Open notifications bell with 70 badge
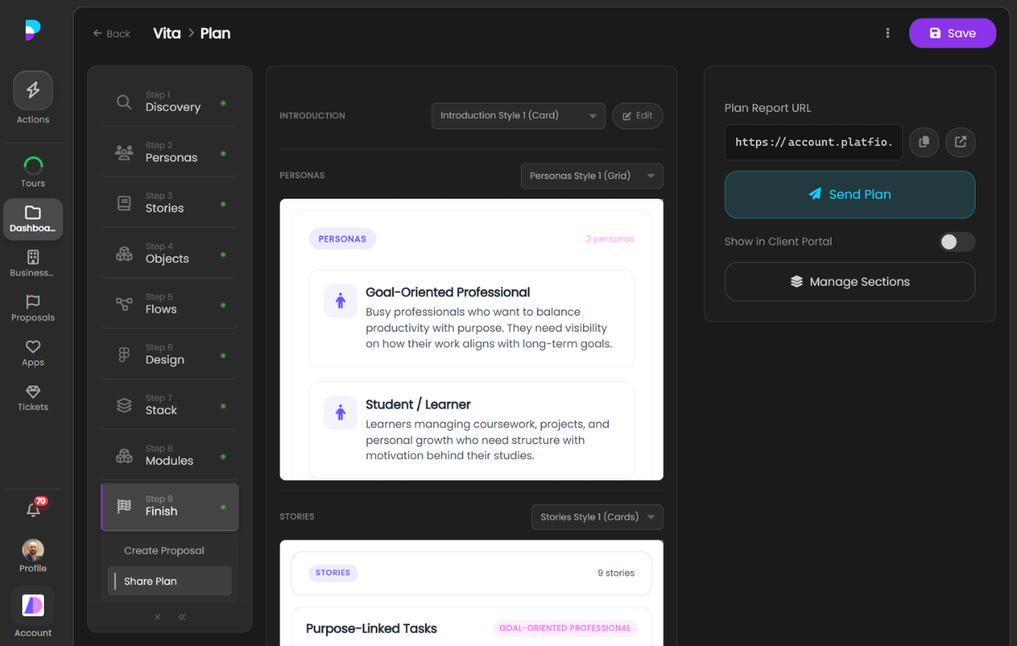This screenshot has width=1017, height=646. pyautogui.click(x=33, y=510)
